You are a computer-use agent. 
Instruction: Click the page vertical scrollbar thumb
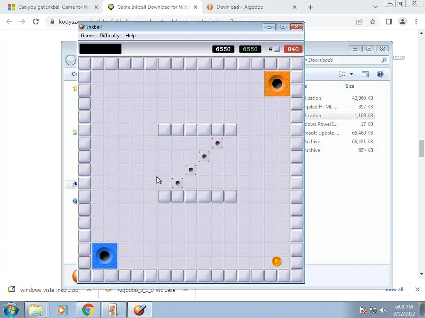[x=421, y=148]
